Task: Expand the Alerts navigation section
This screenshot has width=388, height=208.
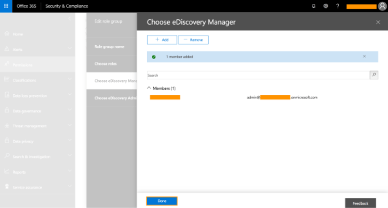Action: coord(70,49)
